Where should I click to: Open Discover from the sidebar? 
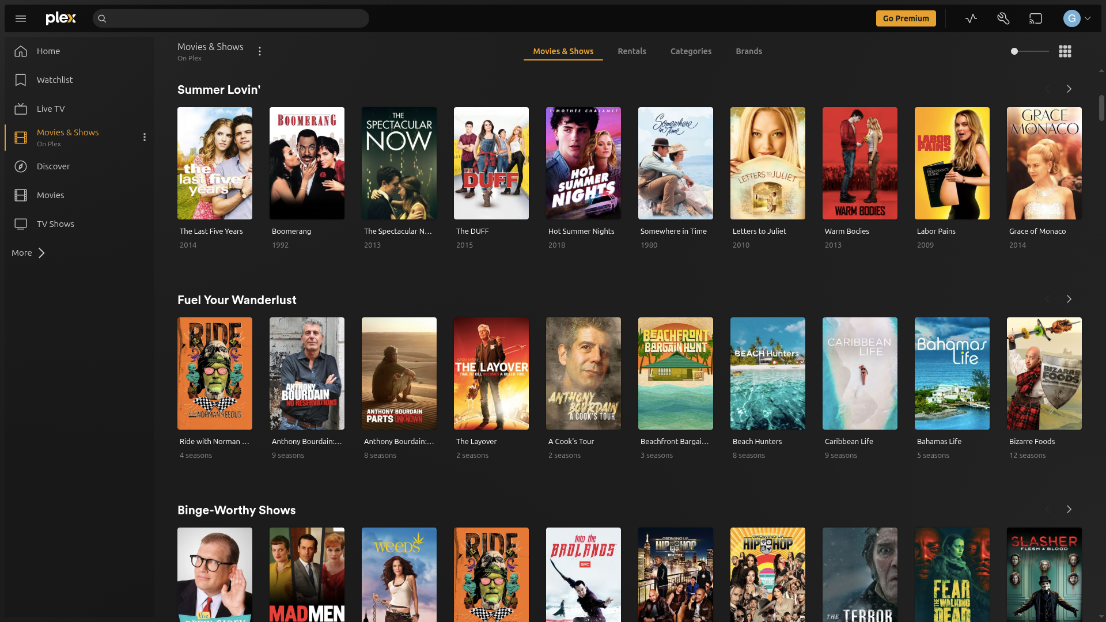pos(53,166)
